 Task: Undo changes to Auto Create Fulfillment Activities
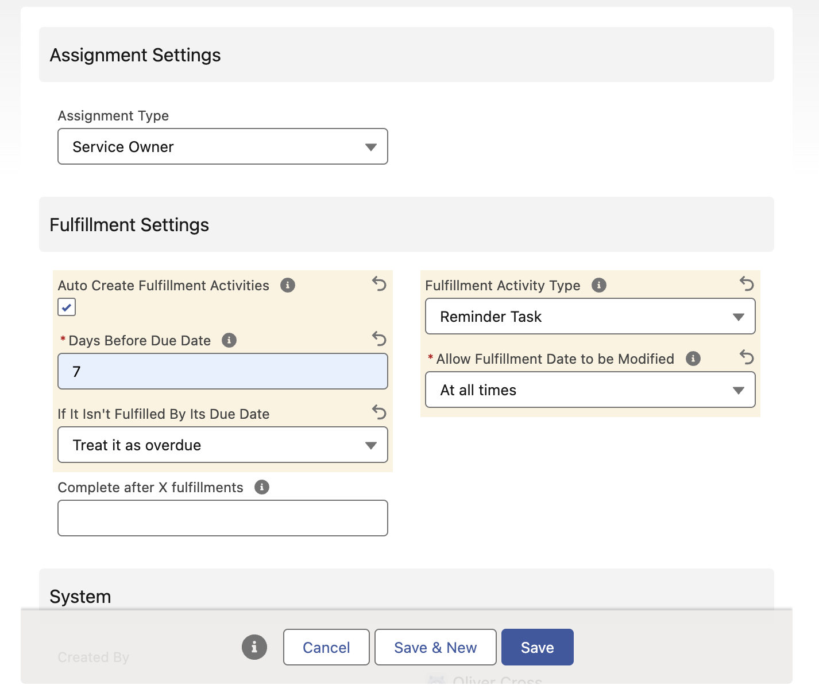pos(379,283)
